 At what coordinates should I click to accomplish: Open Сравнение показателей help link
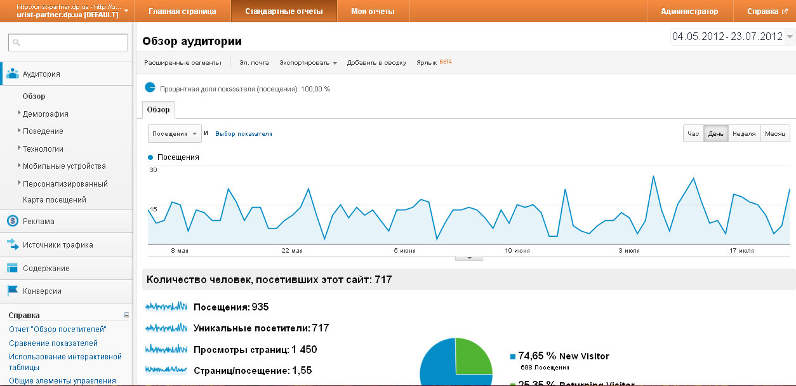[53, 343]
